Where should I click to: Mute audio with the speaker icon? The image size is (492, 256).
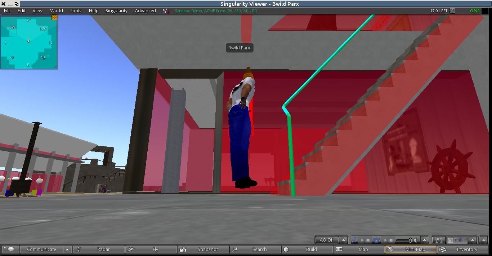tap(416, 240)
